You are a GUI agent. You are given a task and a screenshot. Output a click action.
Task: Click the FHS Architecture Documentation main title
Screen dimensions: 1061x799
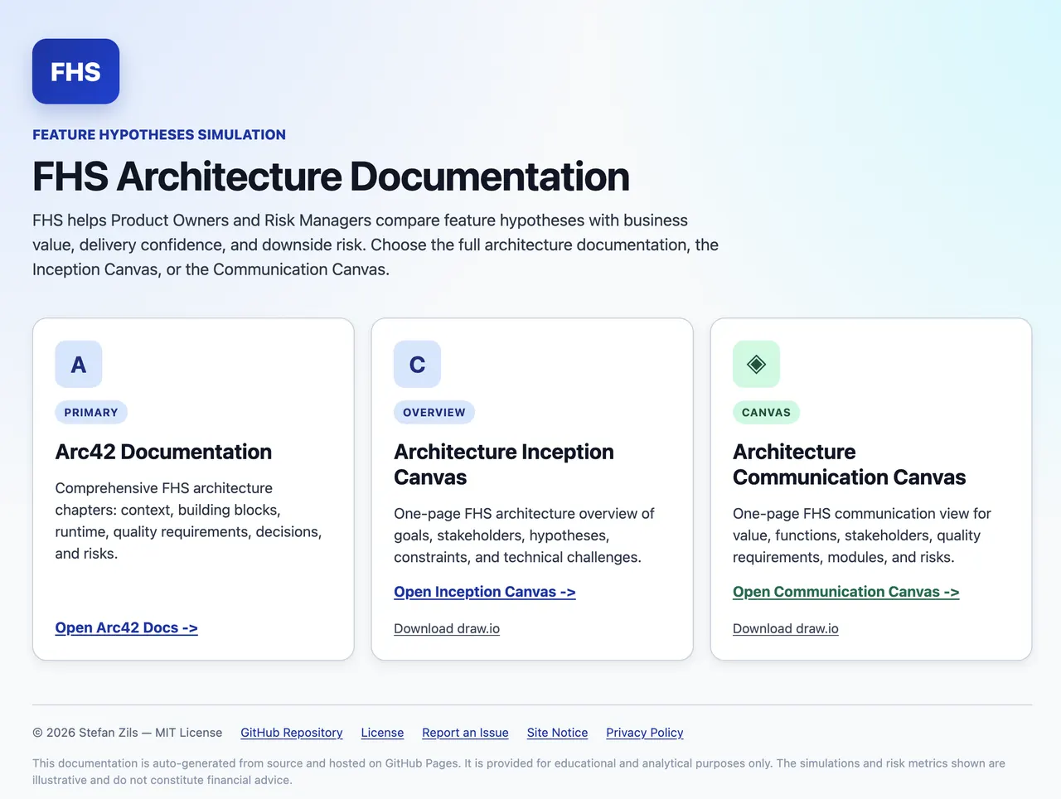(x=331, y=177)
